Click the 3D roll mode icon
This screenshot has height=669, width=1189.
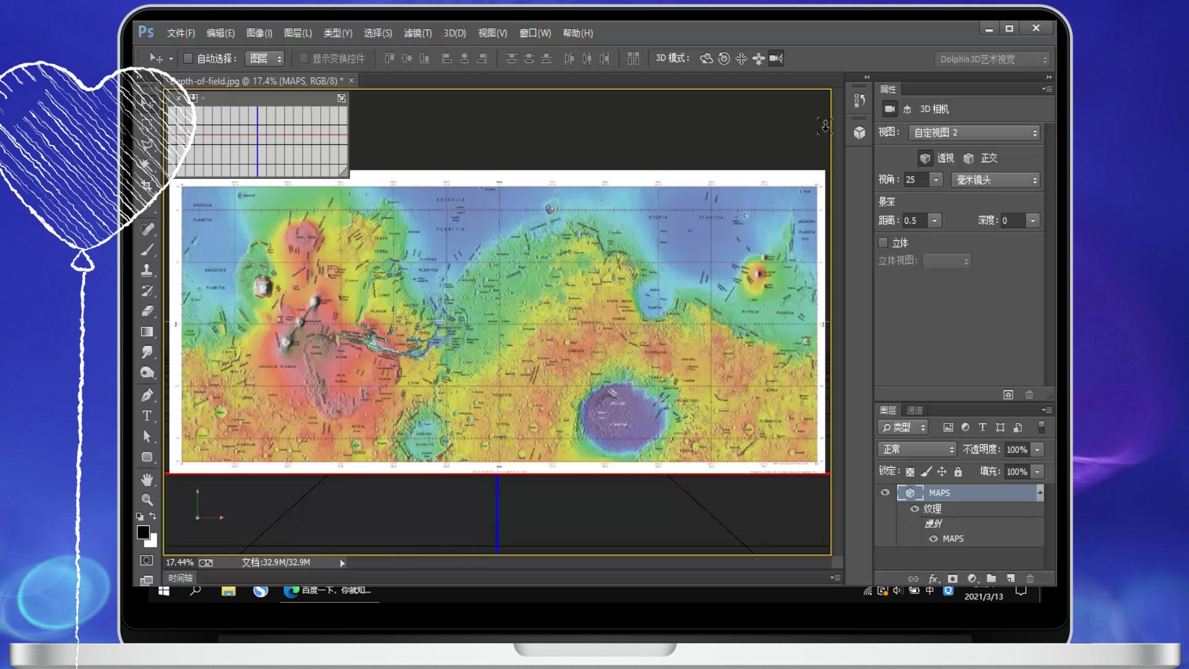coord(724,58)
